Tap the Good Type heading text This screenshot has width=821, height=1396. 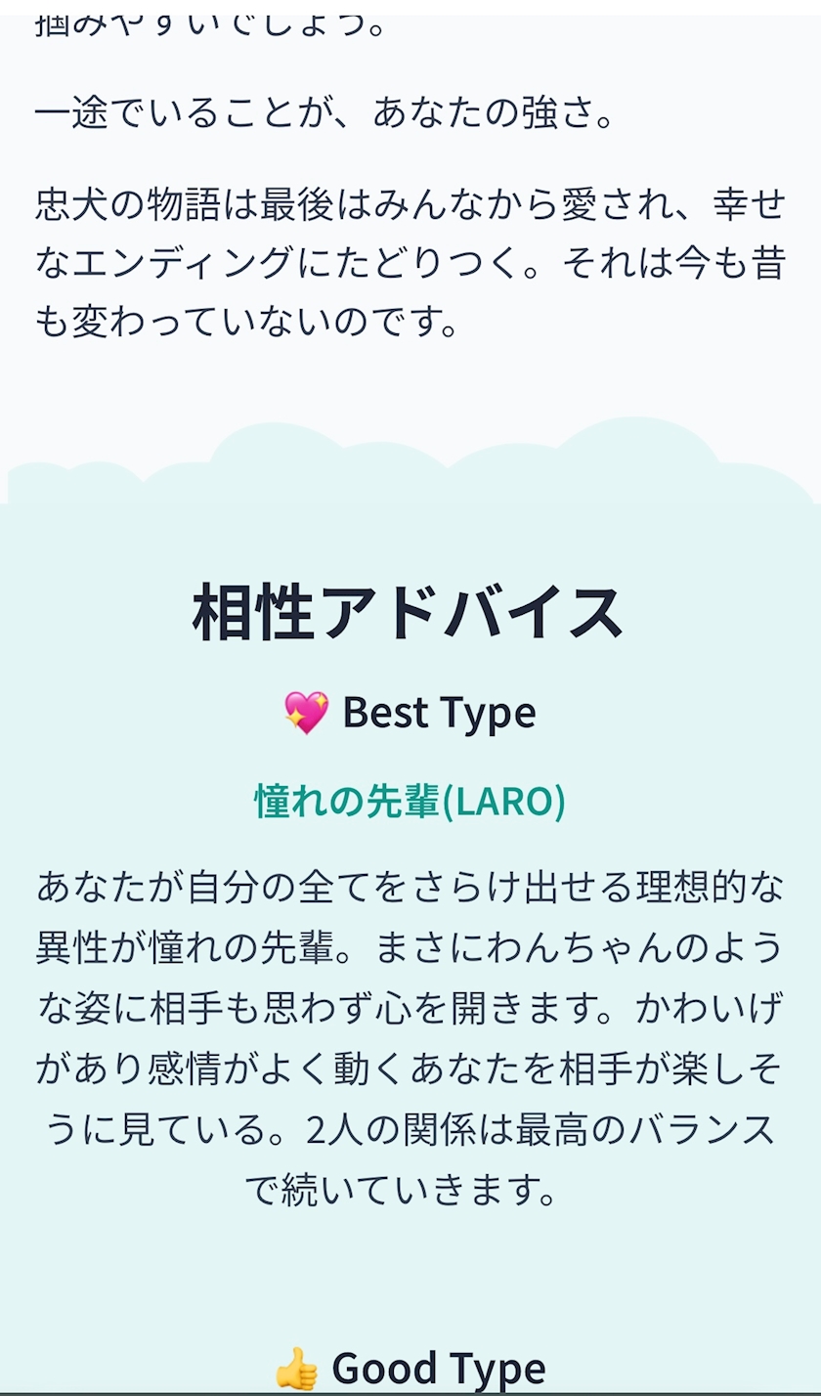pos(438,1369)
